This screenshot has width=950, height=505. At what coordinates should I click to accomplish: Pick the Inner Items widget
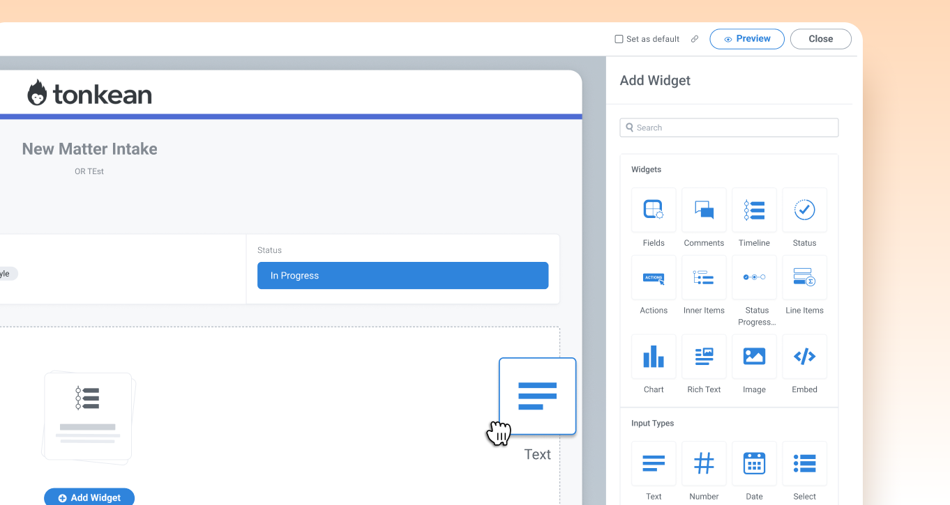(703, 277)
